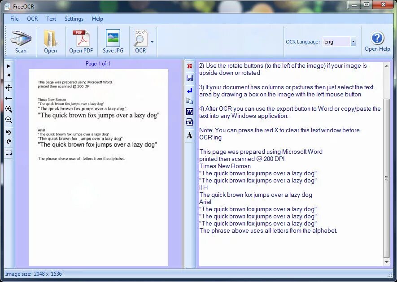397x282 pixels.
Task: Go to next page with right arrow icon
Action: pyautogui.click(x=9, y=66)
